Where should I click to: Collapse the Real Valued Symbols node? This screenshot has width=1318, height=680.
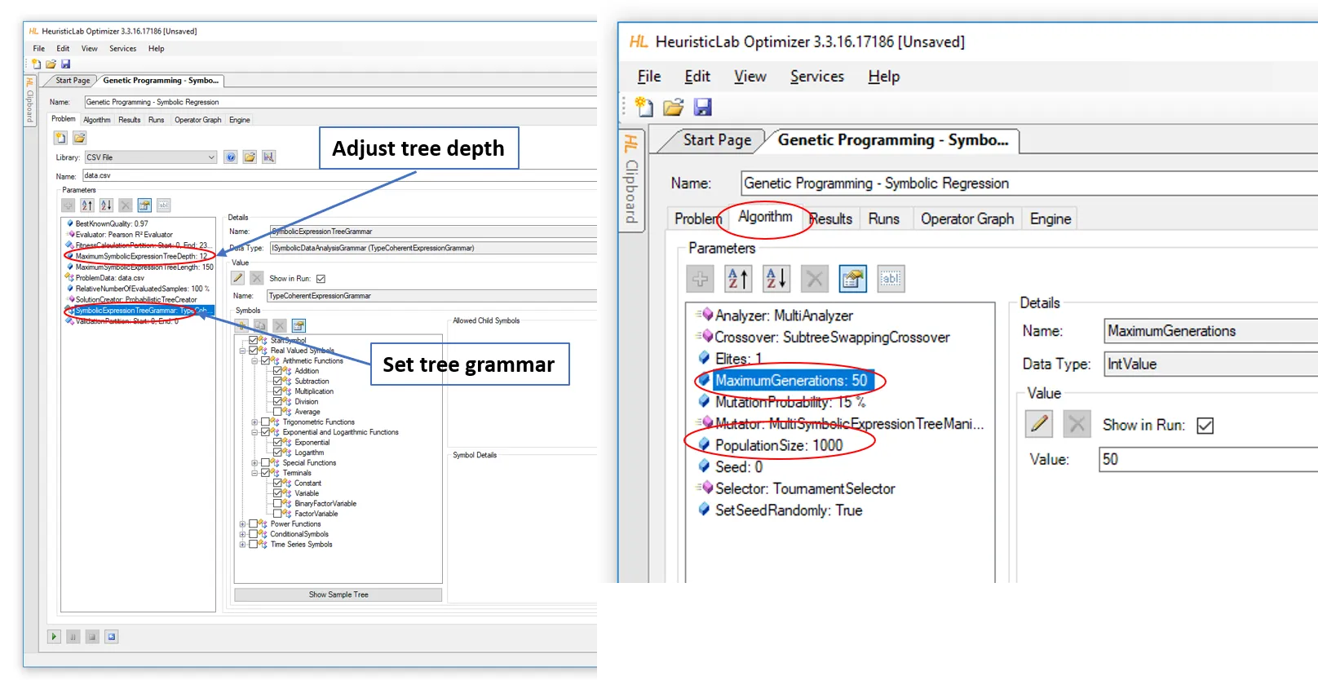[242, 351]
